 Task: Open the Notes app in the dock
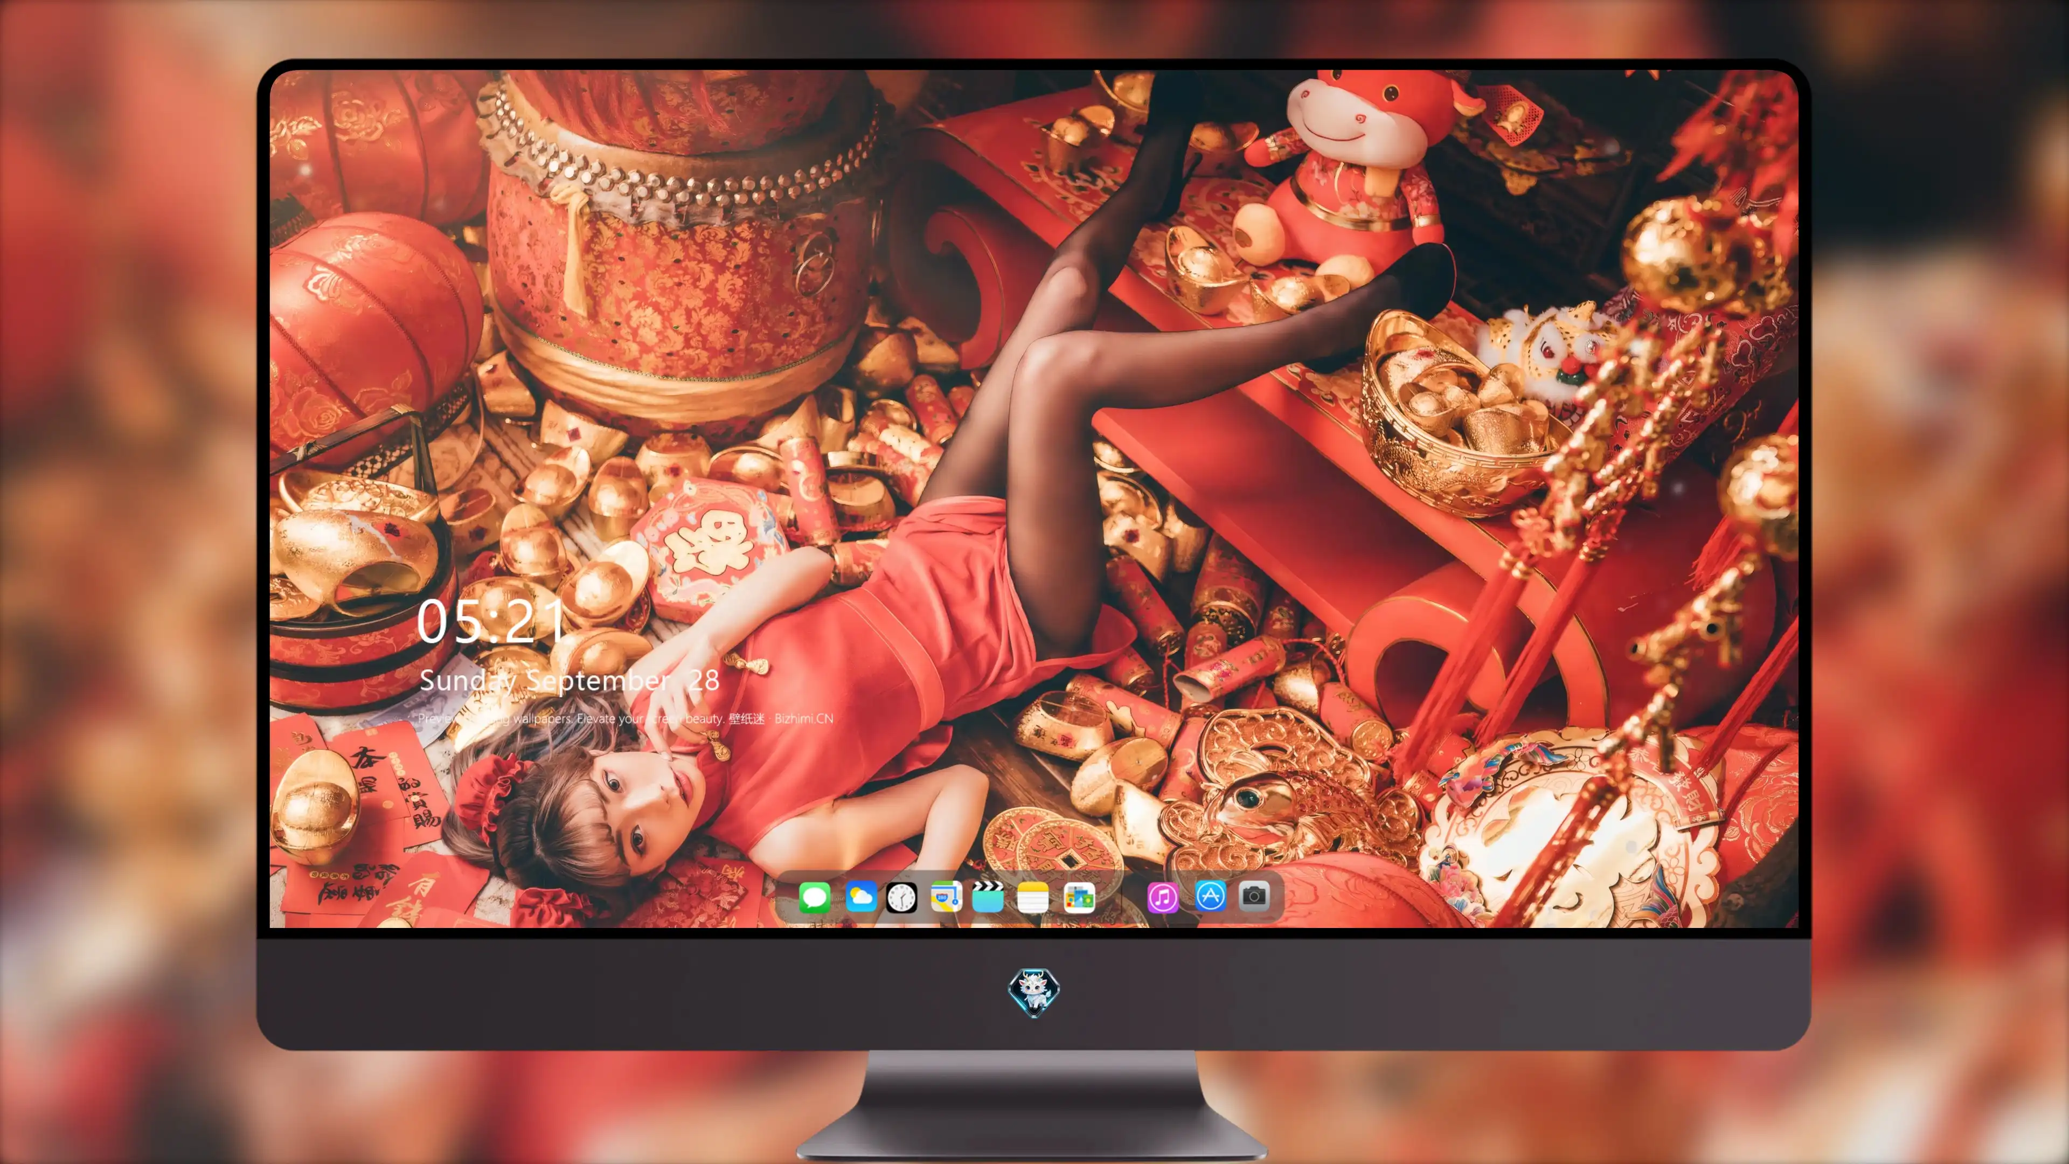pyautogui.click(x=1032, y=897)
